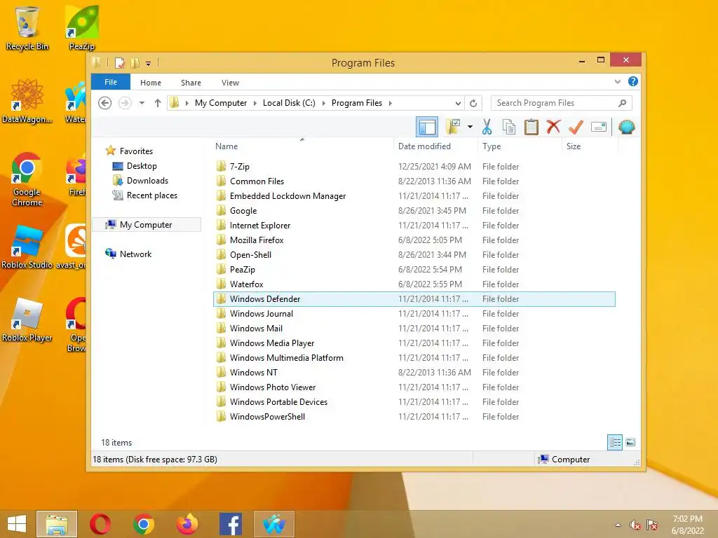Open the Home ribbon tab

(x=151, y=83)
